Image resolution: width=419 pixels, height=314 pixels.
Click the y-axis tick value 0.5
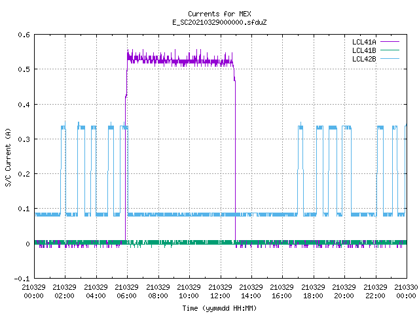point(24,69)
